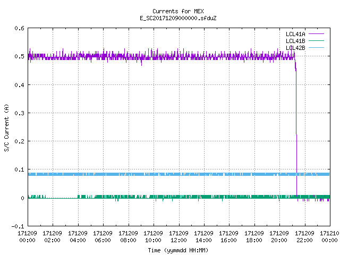Click the 171210 00:00 x-axis tick label
The image size is (340, 255).
coord(329,237)
